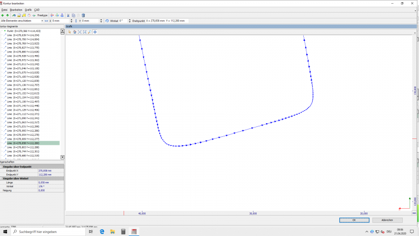Screen dimensions: 419x236
Task: Click the Freetype toolbar button
Action: tap(42, 15)
